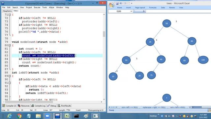Switch to Excel taskbar icon
Screen dimensions: 211x119
coord(67,116)
